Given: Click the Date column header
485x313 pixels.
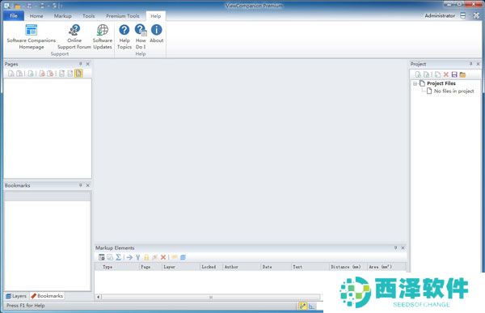Looking at the screenshot, I should [x=276, y=267].
